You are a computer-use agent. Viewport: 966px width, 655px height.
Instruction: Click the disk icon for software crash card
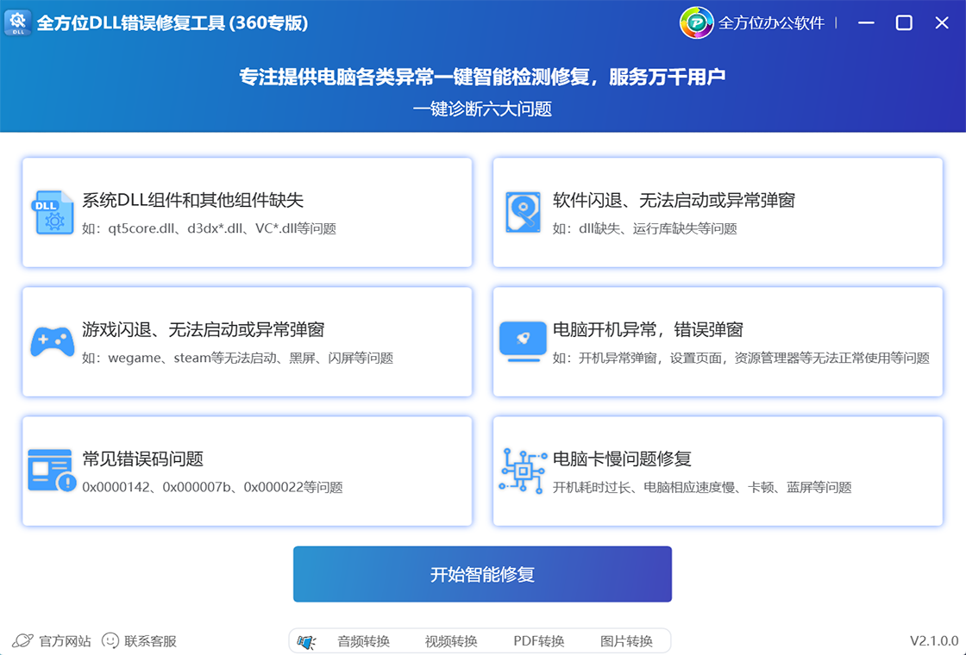[523, 212]
